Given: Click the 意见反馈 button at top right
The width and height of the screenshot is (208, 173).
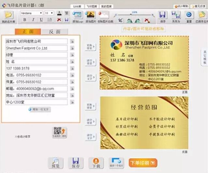Looking at the screenshot, I should [198, 6].
